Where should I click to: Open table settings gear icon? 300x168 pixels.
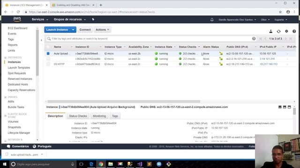[x=286, y=31]
